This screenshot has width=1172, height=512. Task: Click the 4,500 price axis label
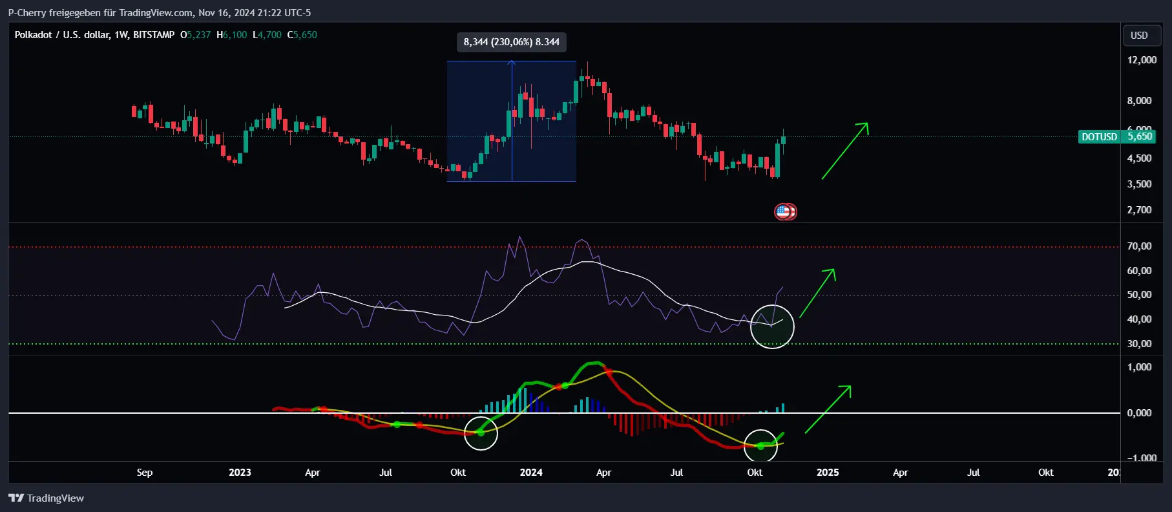[1139, 158]
